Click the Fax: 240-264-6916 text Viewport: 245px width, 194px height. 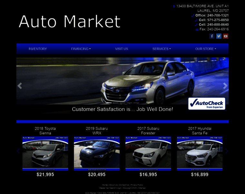pos(214,29)
